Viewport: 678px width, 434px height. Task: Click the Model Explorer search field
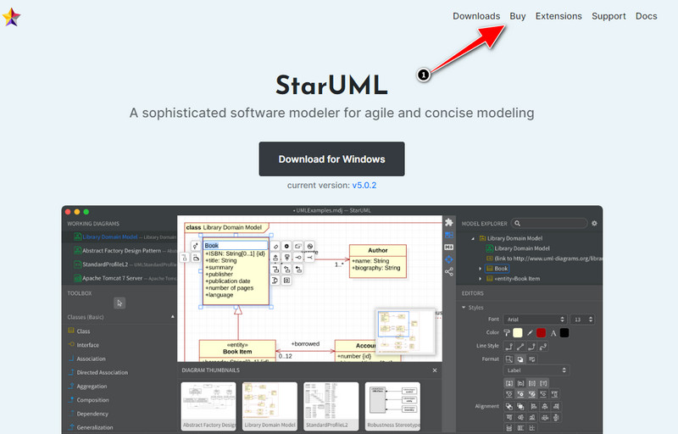click(x=549, y=223)
